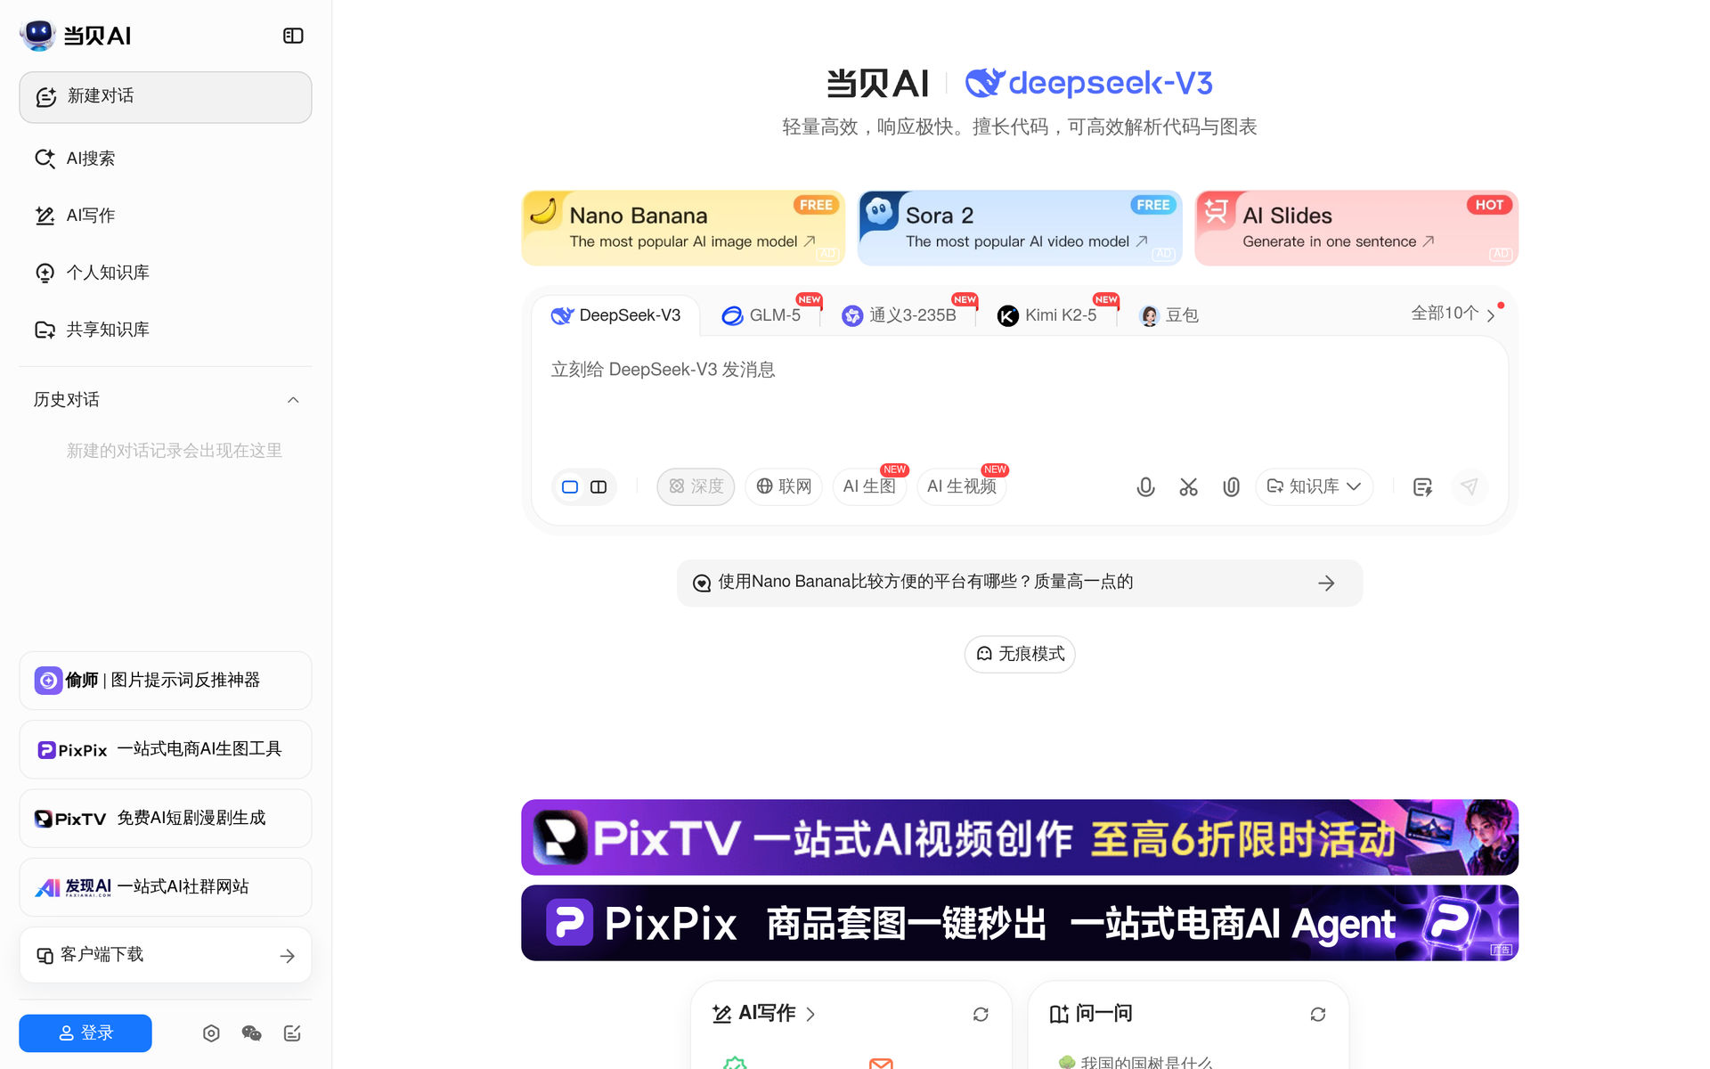Click the feedback edit icon in footer
The height and width of the screenshot is (1069, 1710).
(x=292, y=1033)
